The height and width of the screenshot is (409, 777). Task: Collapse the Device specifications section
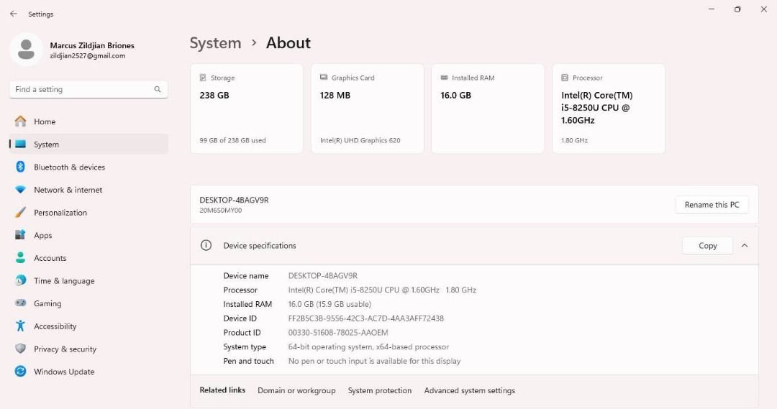[x=745, y=246]
